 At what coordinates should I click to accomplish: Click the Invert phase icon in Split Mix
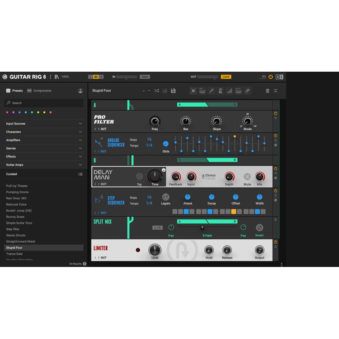[x=259, y=228]
